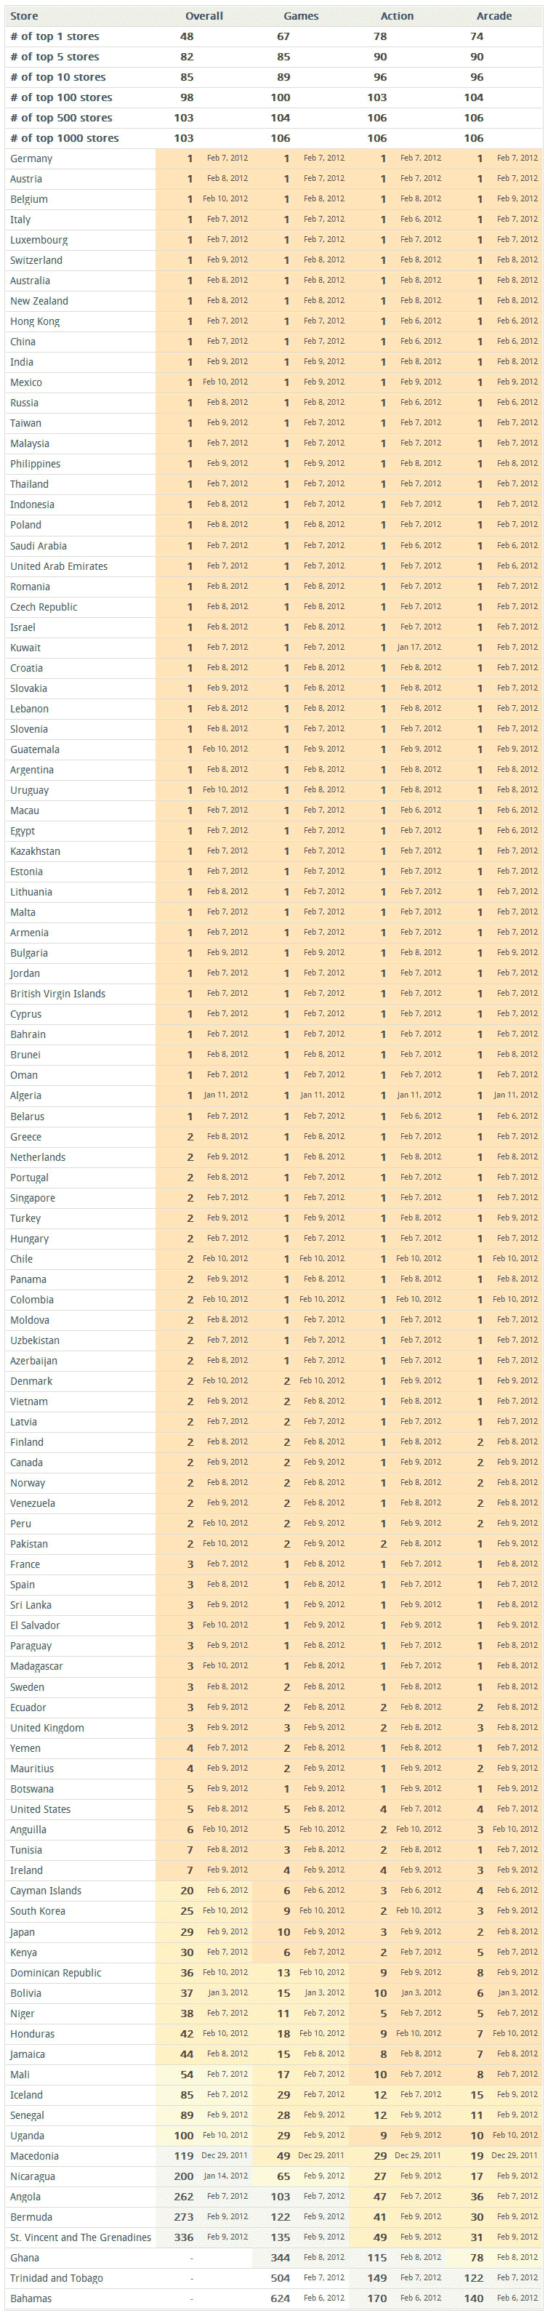This screenshot has height=2313, width=548.
Task: Open St. Vincent and The Grenadines entry
Action: point(81,2237)
